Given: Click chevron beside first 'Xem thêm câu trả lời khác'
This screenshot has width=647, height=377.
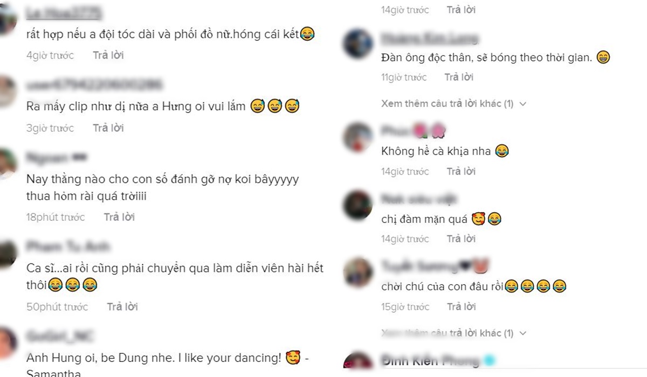Looking at the screenshot, I should 522,103.
